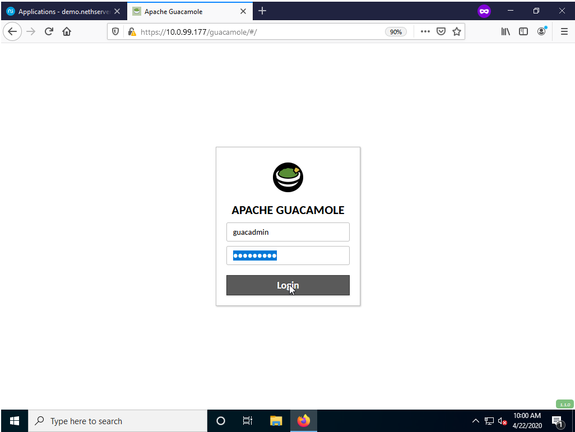Open the network status tray icon
Screen dimensions: 575x432
tap(489, 421)
